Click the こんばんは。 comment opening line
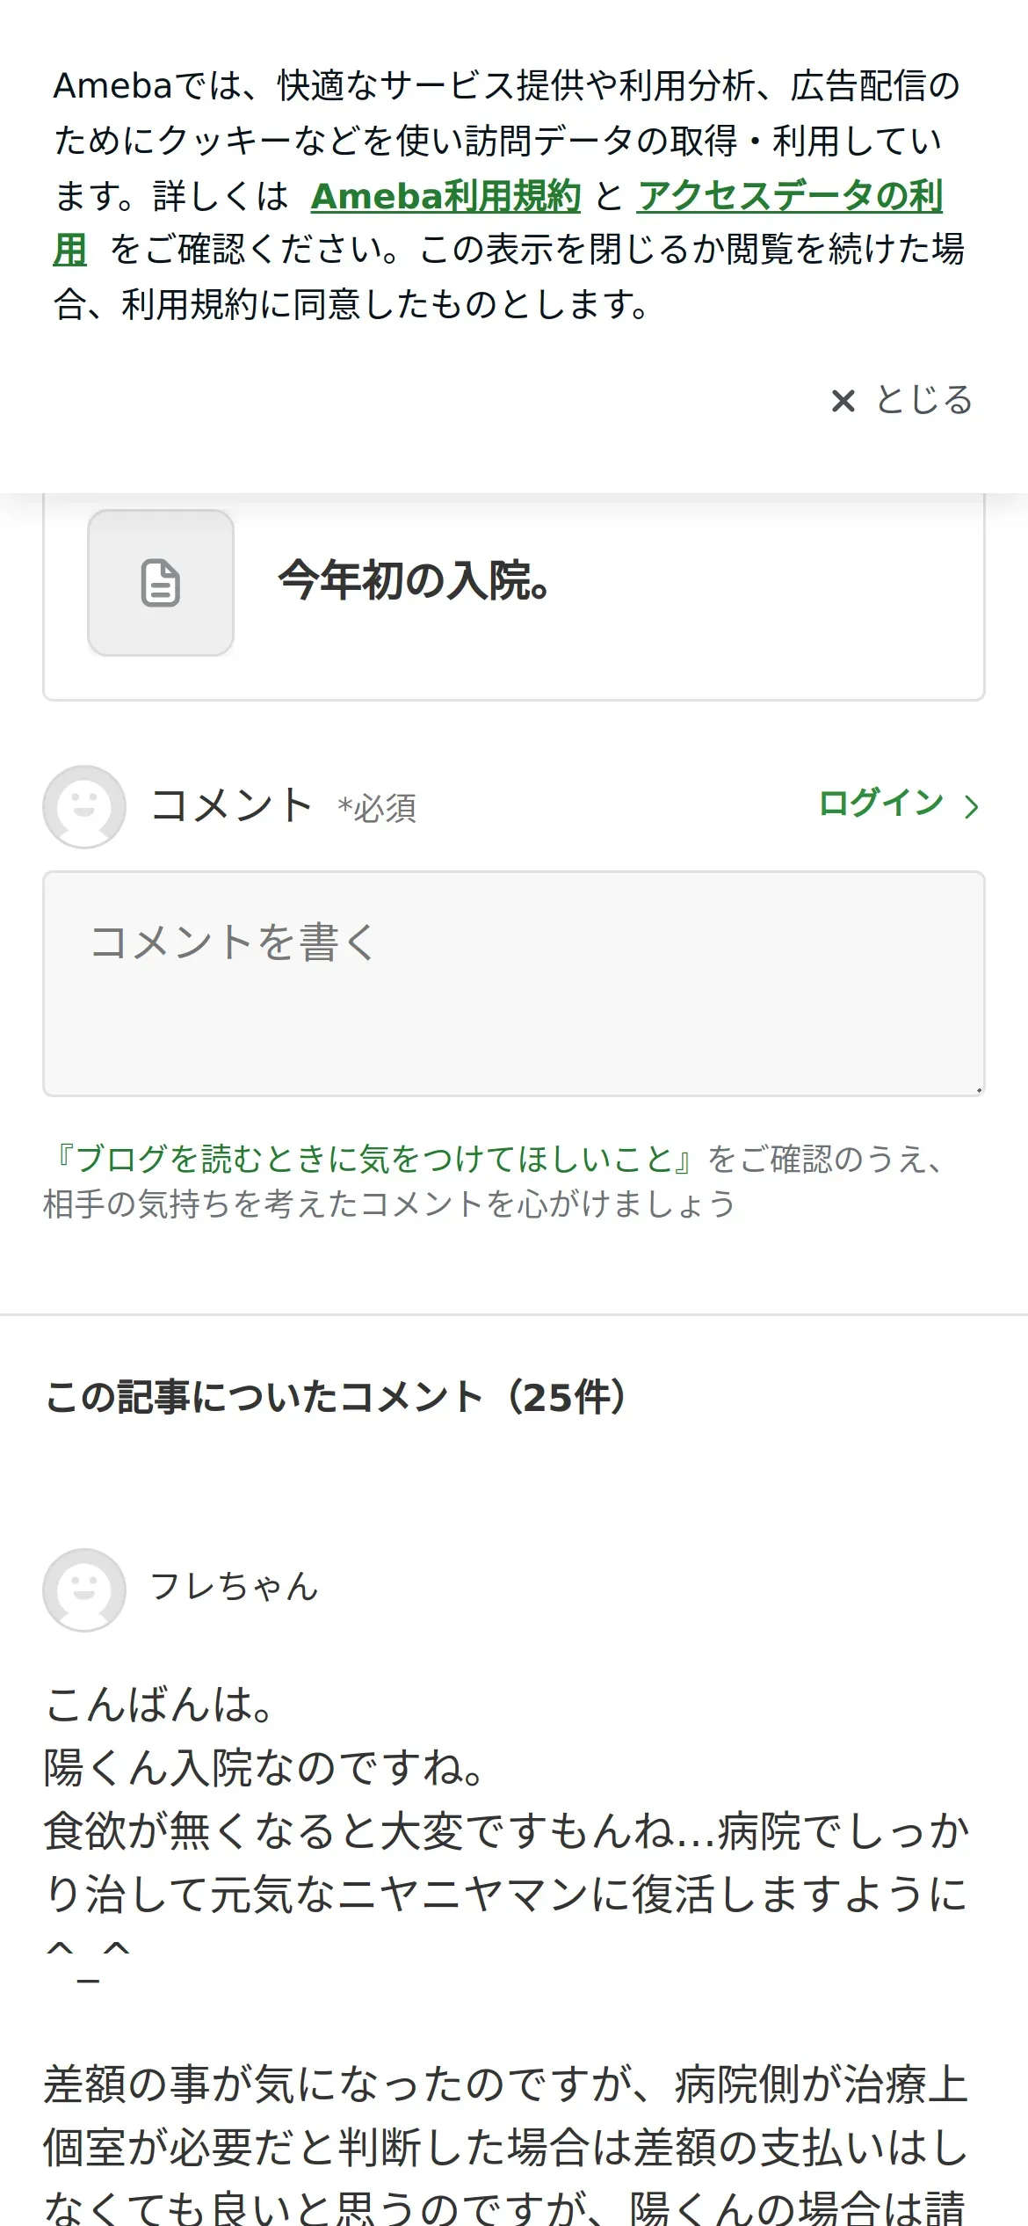The width and height of the screenshot is (1028, 2226). coord(160,1706)
